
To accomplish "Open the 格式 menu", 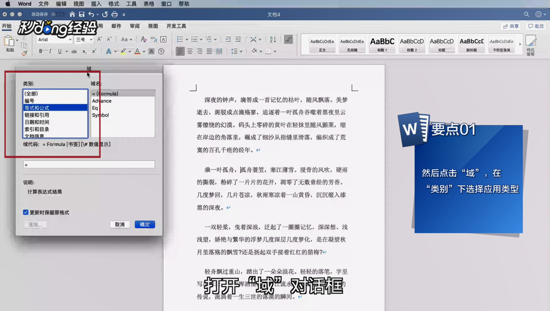I will pos(114,4).
